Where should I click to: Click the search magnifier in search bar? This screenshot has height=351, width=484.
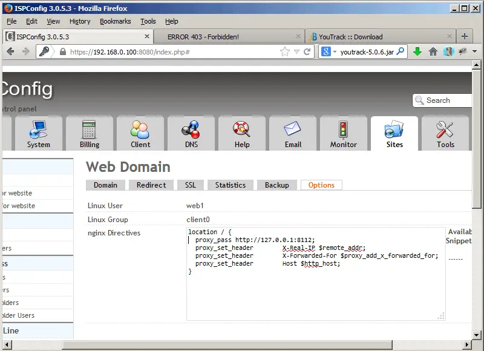400,51
